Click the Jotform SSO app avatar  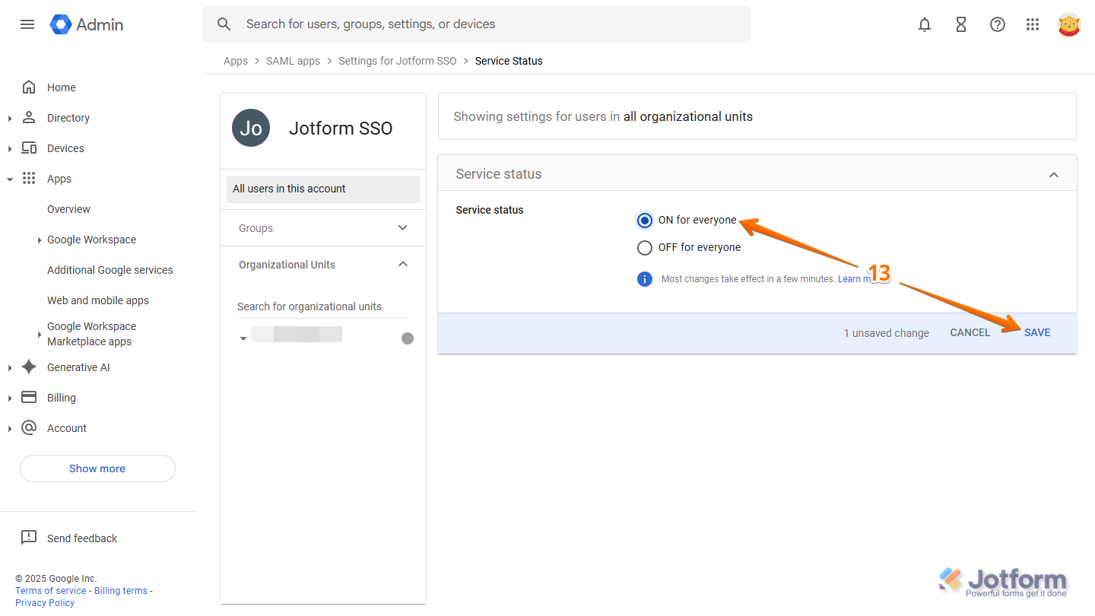[x=251, y=128]
